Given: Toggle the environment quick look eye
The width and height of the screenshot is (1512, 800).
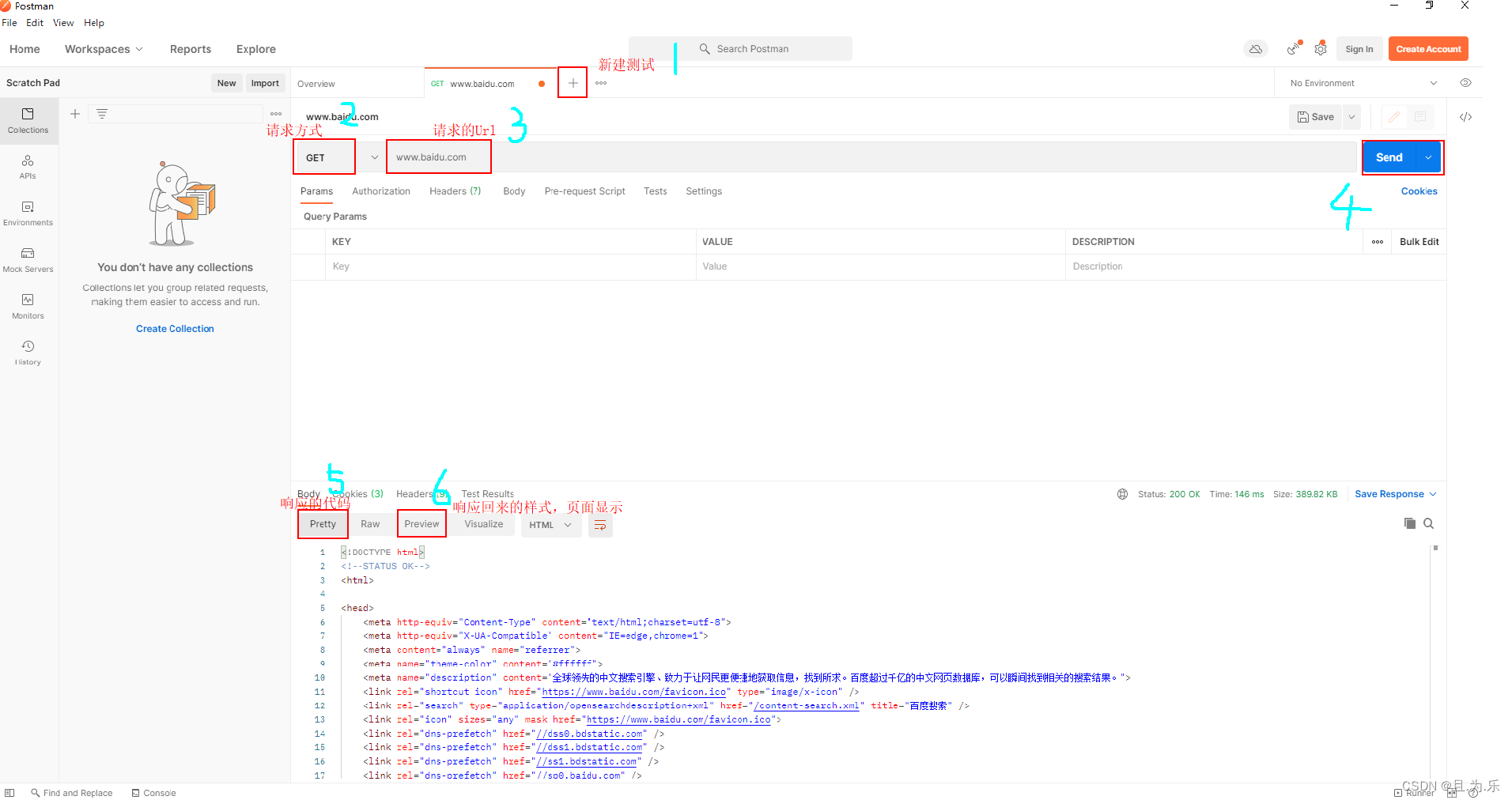Looking at the screenshot, I should coord(1465,83).
